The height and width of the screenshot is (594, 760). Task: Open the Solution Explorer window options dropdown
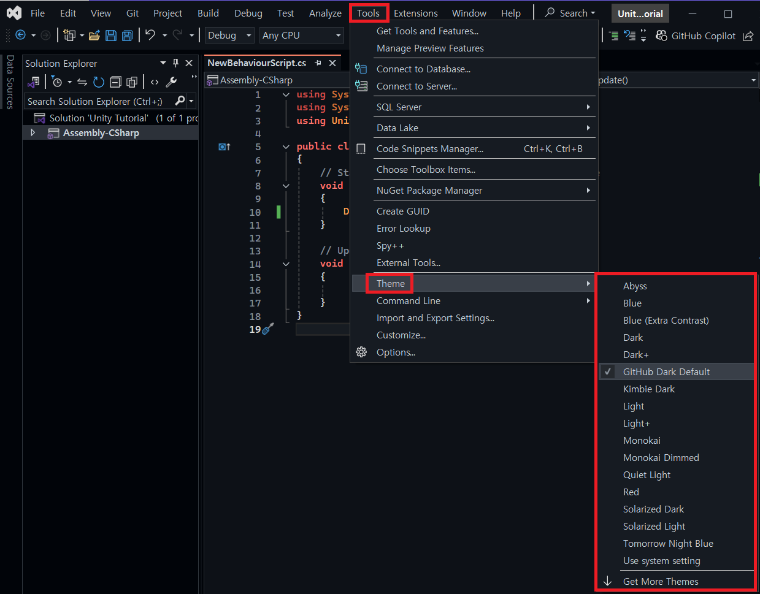click(x=163, y=63)
